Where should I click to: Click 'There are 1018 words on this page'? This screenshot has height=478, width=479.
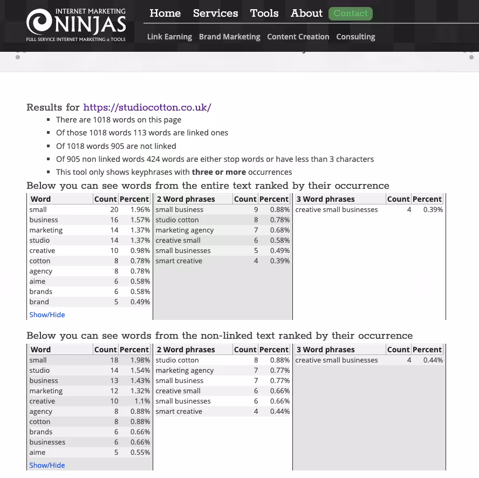click(119, 120)
